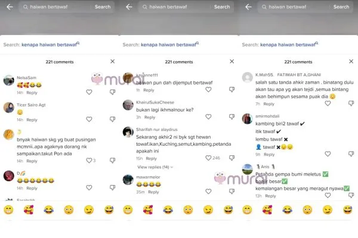Click Search button in the rightmost top bar
The width and height of the screenshot is (358, 238).
(x=341, y=7)
